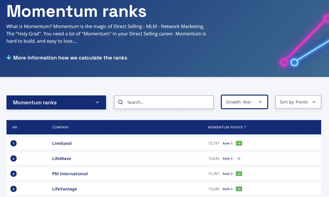Click rank number 4 badge

[13, 189]
